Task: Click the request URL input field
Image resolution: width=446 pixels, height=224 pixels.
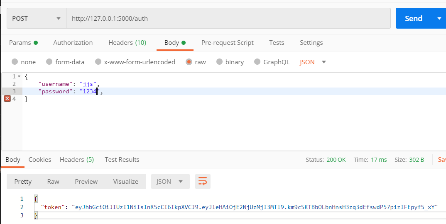Action: 228,19
